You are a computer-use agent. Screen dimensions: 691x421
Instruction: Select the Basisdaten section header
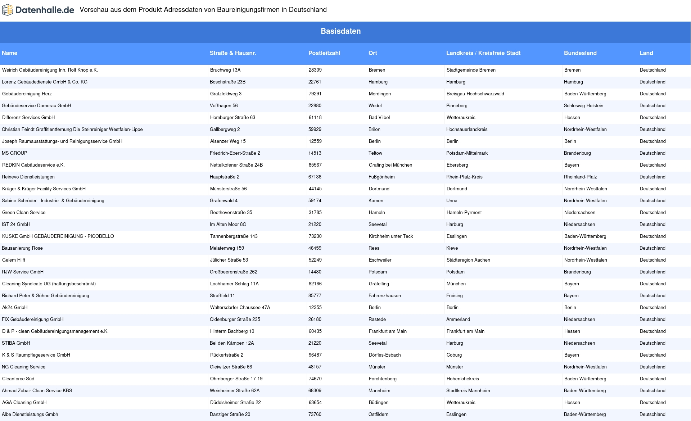click(x=341, y=31)
